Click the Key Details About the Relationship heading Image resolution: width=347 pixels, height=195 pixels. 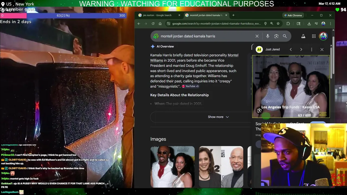point(179,95)
